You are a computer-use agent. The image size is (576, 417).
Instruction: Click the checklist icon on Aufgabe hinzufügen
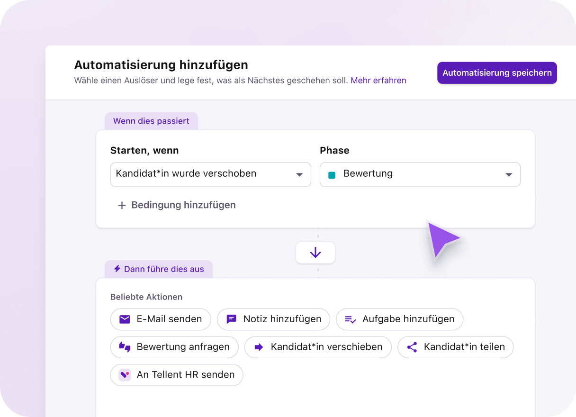pyautogui.click(x=351, y=319)
